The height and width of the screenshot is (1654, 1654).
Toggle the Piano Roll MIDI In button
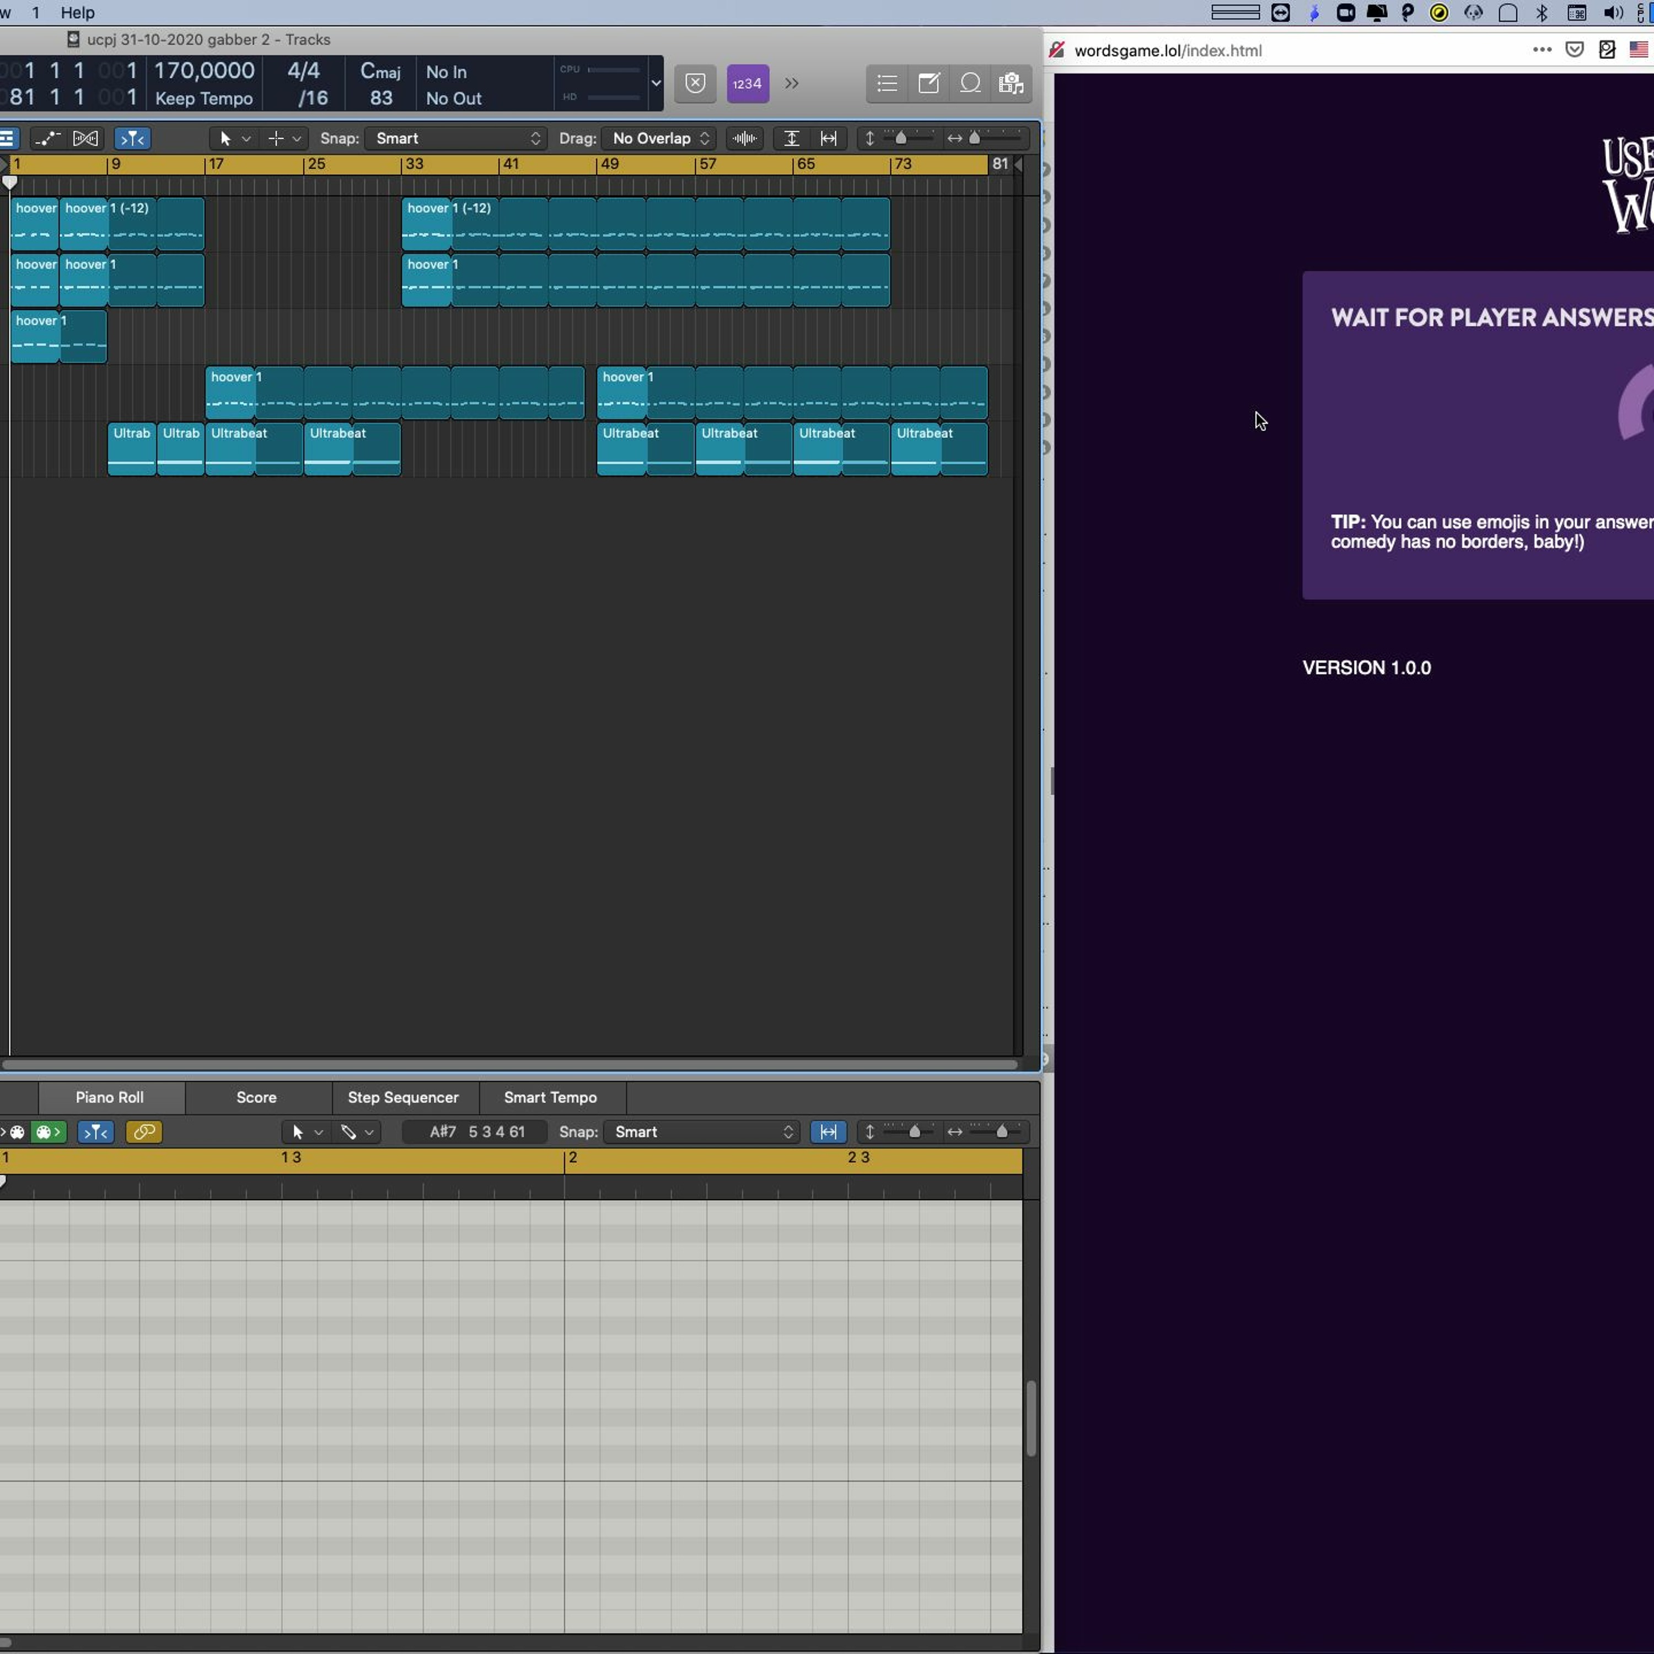coord(14,1132)
